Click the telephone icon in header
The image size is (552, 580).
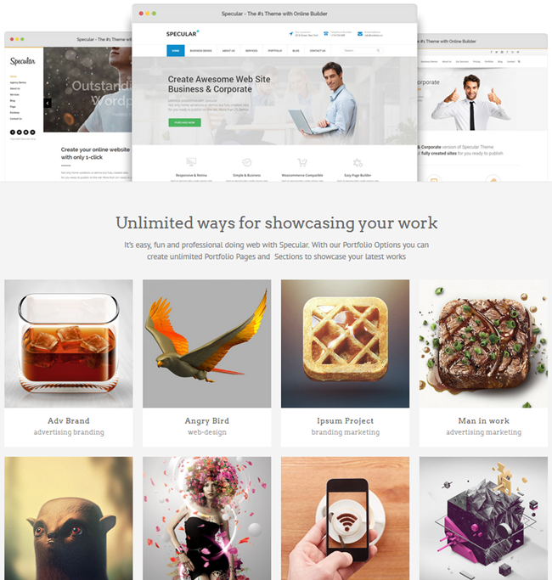pyautogui.click(x=326, y=34)
